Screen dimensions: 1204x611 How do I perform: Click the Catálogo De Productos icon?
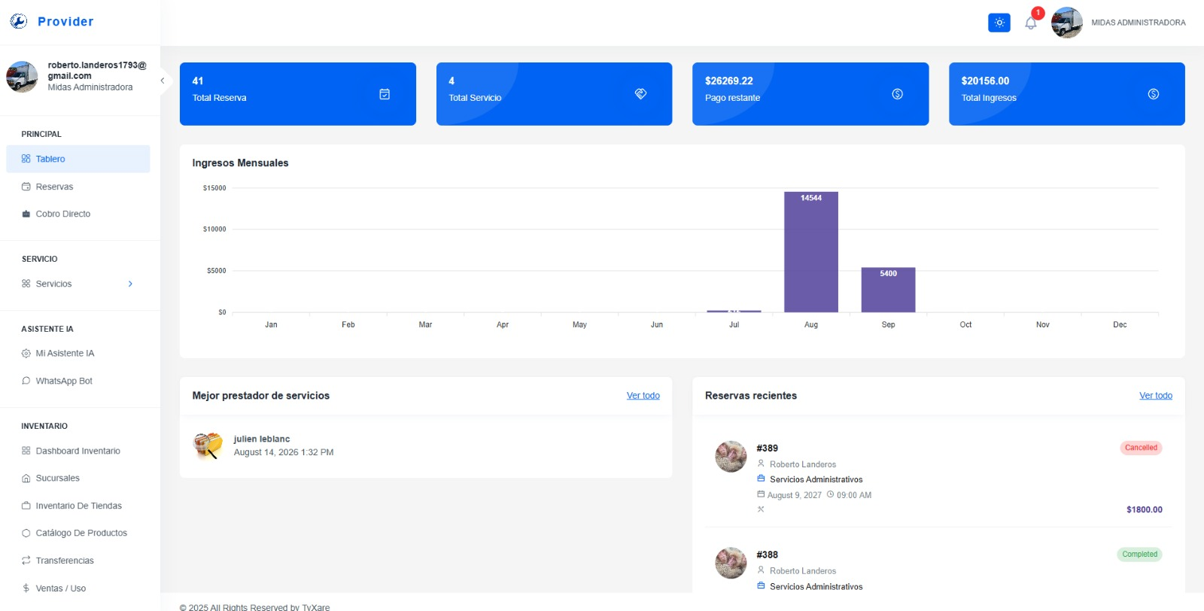(26, 533)
